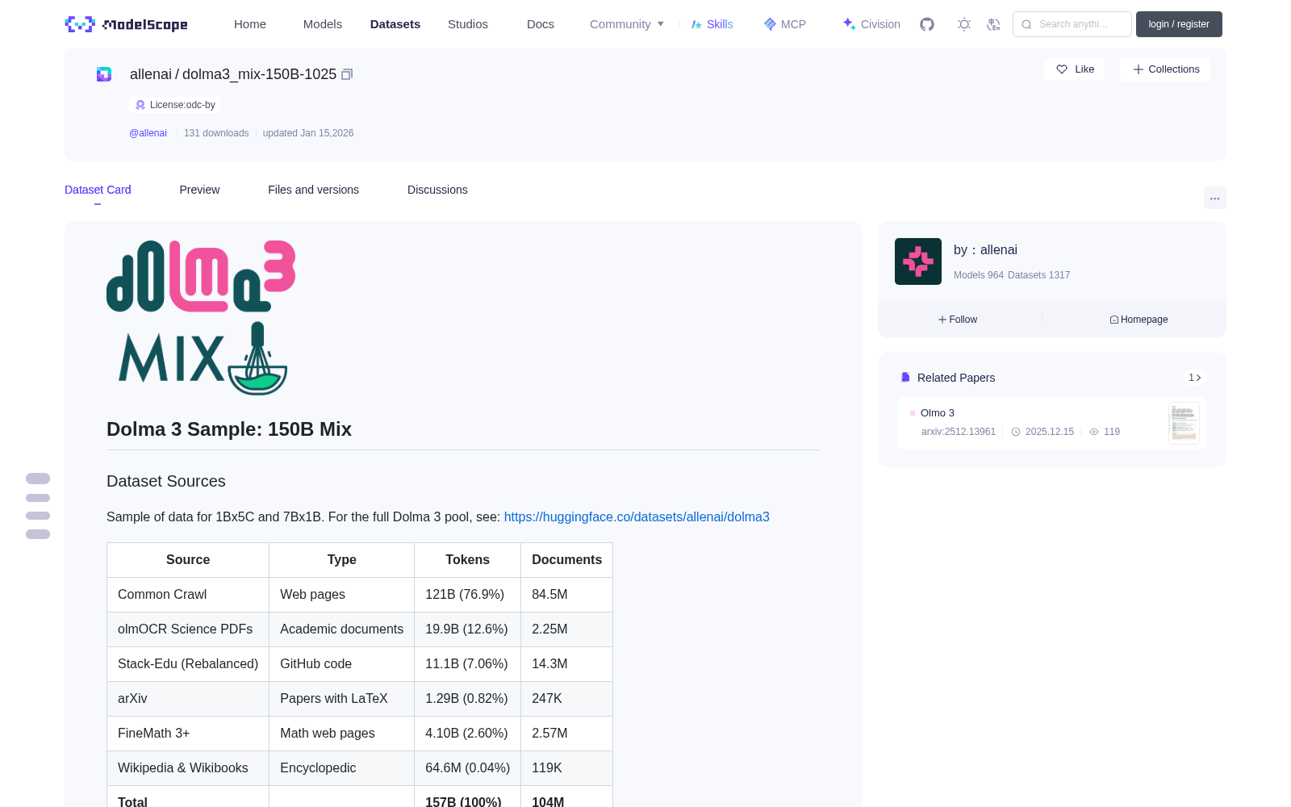Open the ModelScope logo home link
Viewport: 1291px width, 807px height.
127,24
